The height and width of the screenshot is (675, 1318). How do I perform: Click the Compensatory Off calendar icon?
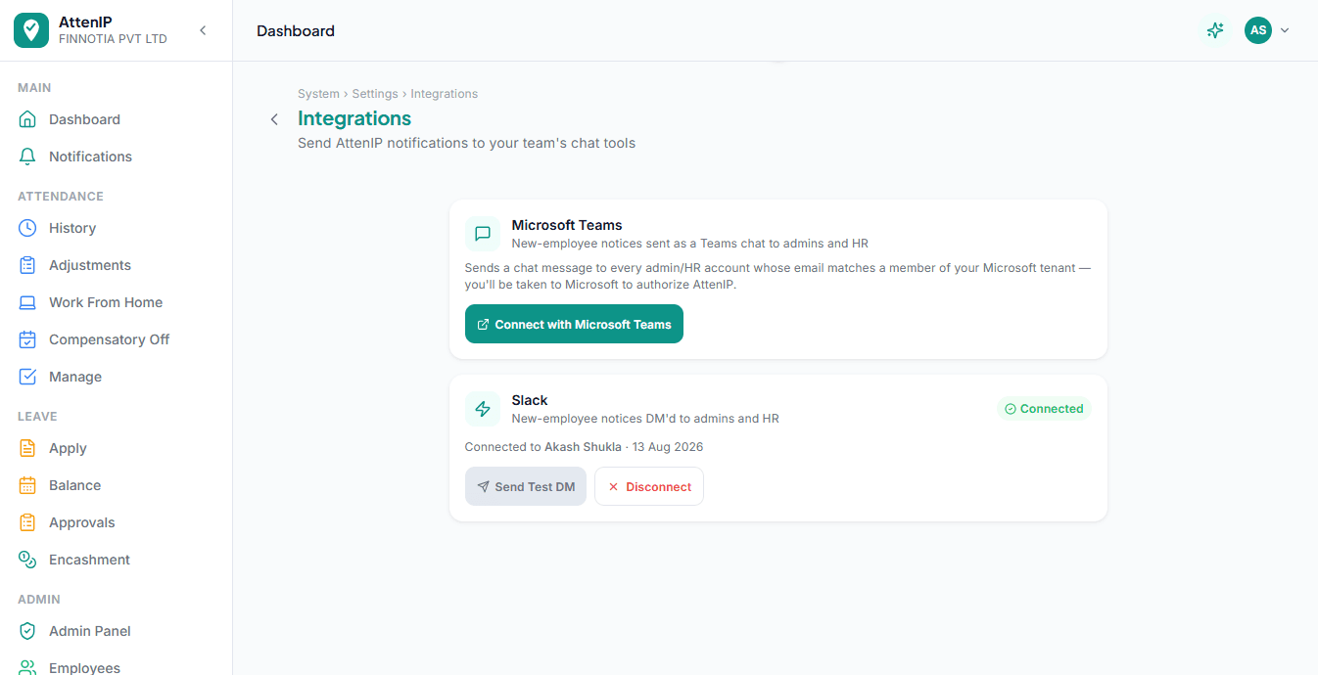coord(27,339)
